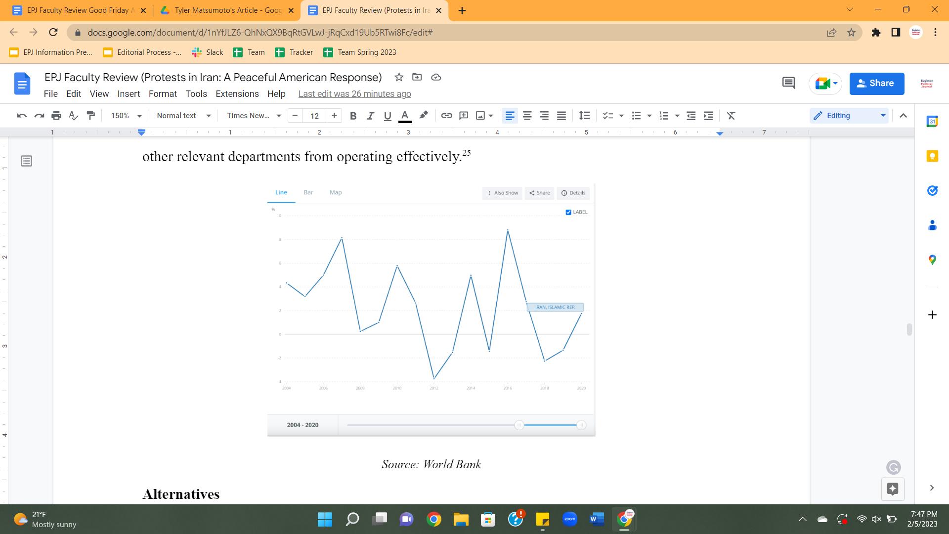Click the spell check icon
949x534 pixels.
(73, 116)
